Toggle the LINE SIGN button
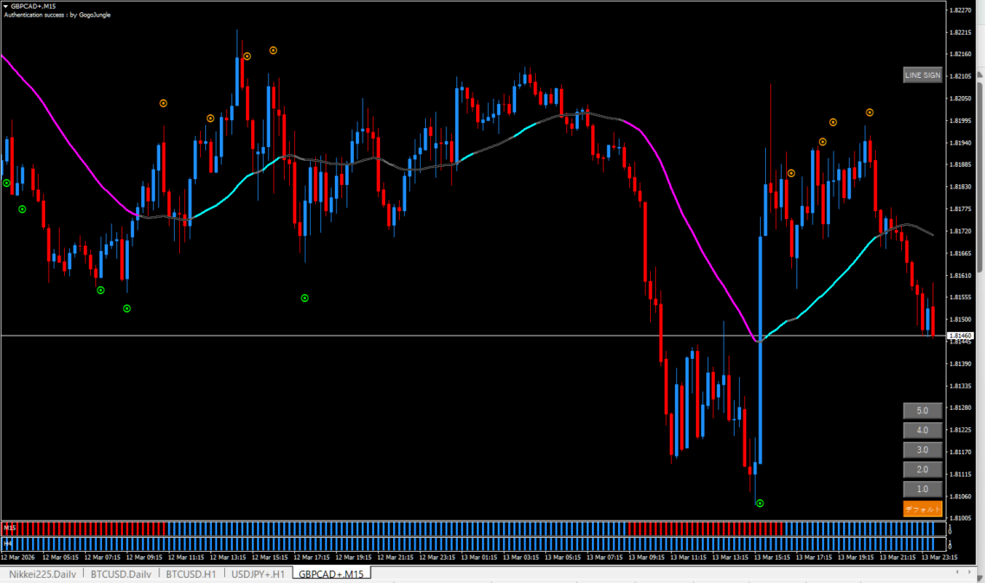Viewport: 985px width, 583px height. (922, 75)
